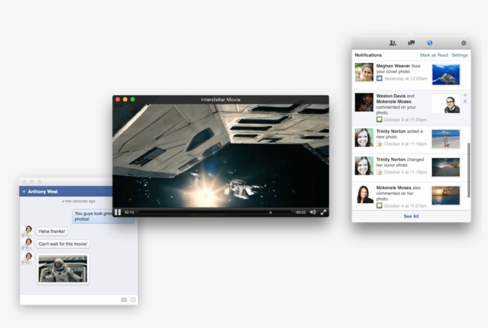The height and width of the screenshot is (328, 488).
Task: Open the man with glasses photo thumbnail
Action: [446, 104]
